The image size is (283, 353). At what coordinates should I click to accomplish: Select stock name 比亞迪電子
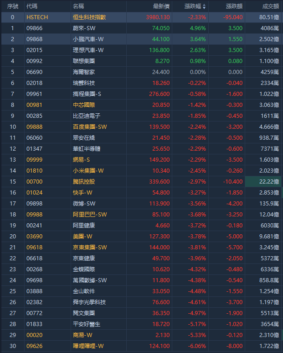(87, 116)
